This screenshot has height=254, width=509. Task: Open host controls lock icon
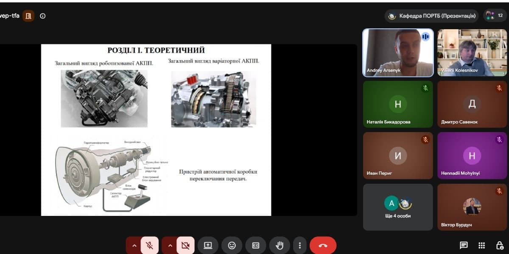point(500,245)
